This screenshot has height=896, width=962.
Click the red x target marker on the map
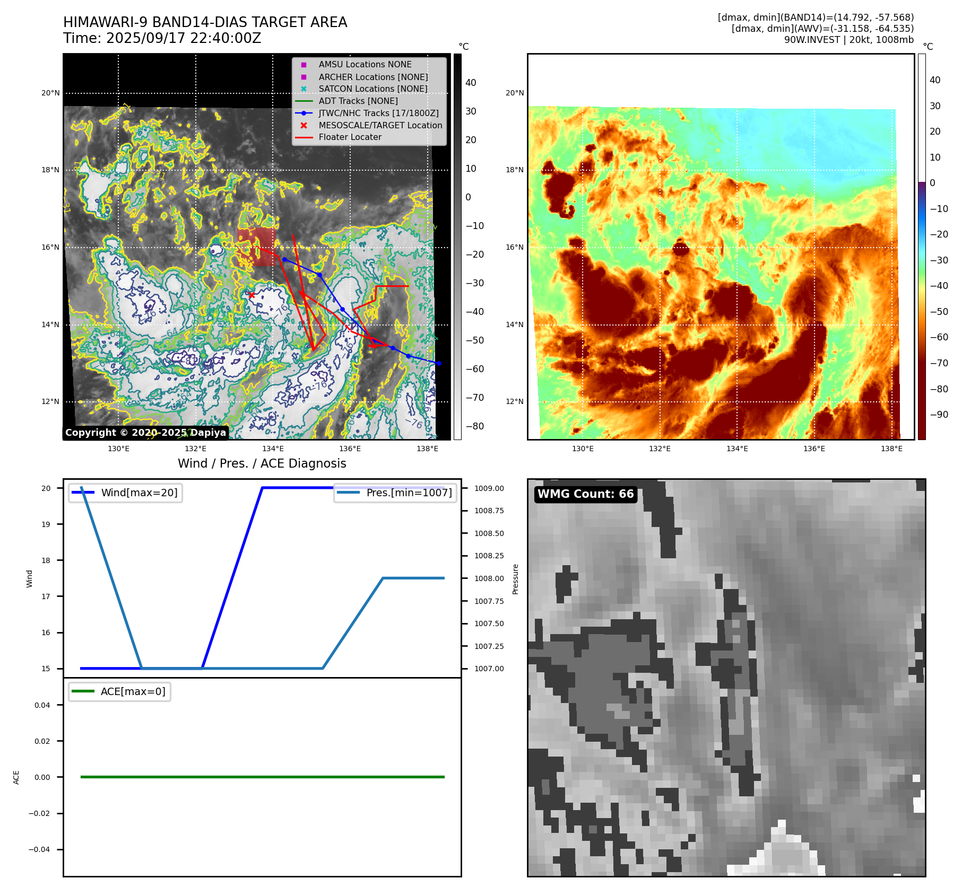point(252,295)
